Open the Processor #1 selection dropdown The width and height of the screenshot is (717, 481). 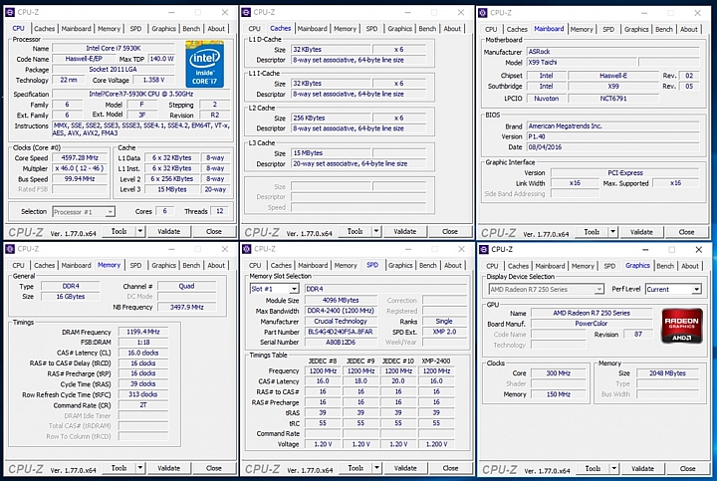[84, 212]
